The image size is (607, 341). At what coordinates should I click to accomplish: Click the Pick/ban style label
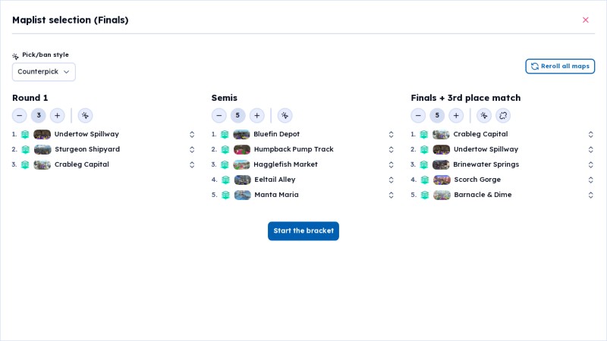click(x=46, y=55)
